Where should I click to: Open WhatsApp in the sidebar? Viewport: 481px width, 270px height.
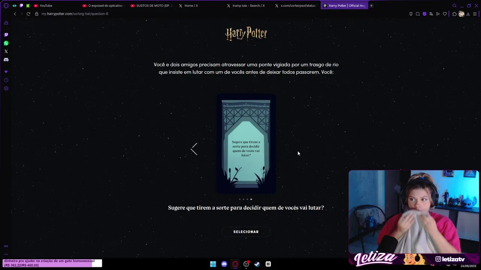coord(6,43)
